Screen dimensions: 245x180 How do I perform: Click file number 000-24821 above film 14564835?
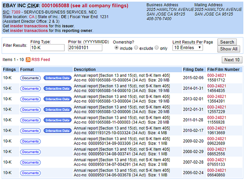click(x=217, y=86)
